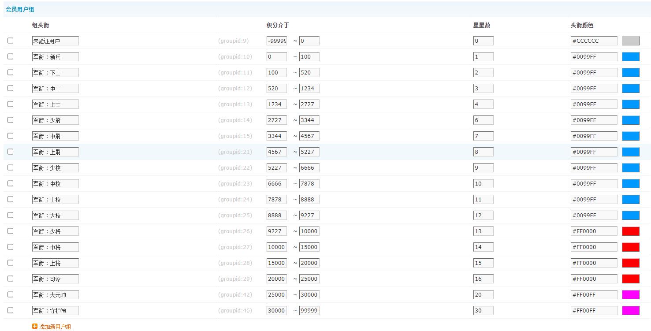651x331 pixels.
Task: Edit upper points field showing 999999
Action: click(309, 310)
